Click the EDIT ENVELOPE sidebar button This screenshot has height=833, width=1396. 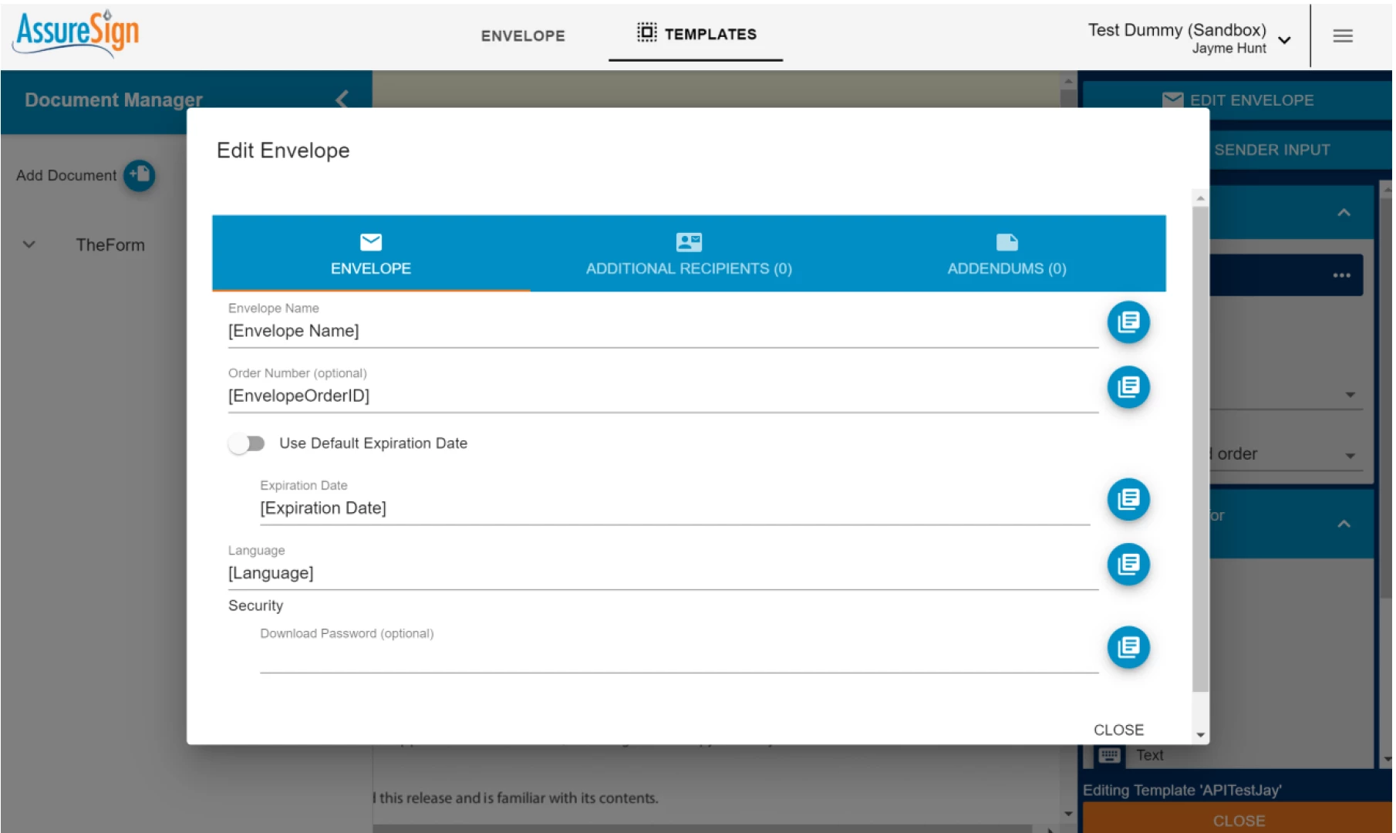click(x=1237, y=100)
